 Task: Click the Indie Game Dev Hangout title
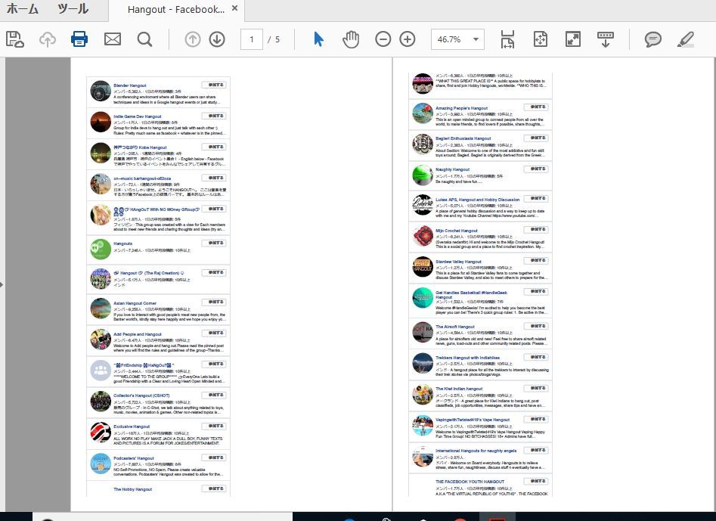(137, 116)
